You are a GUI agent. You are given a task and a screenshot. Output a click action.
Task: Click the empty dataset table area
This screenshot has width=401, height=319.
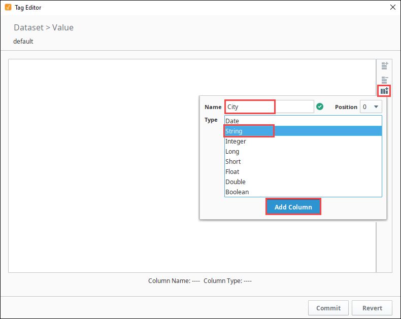[x=103, y=166]
